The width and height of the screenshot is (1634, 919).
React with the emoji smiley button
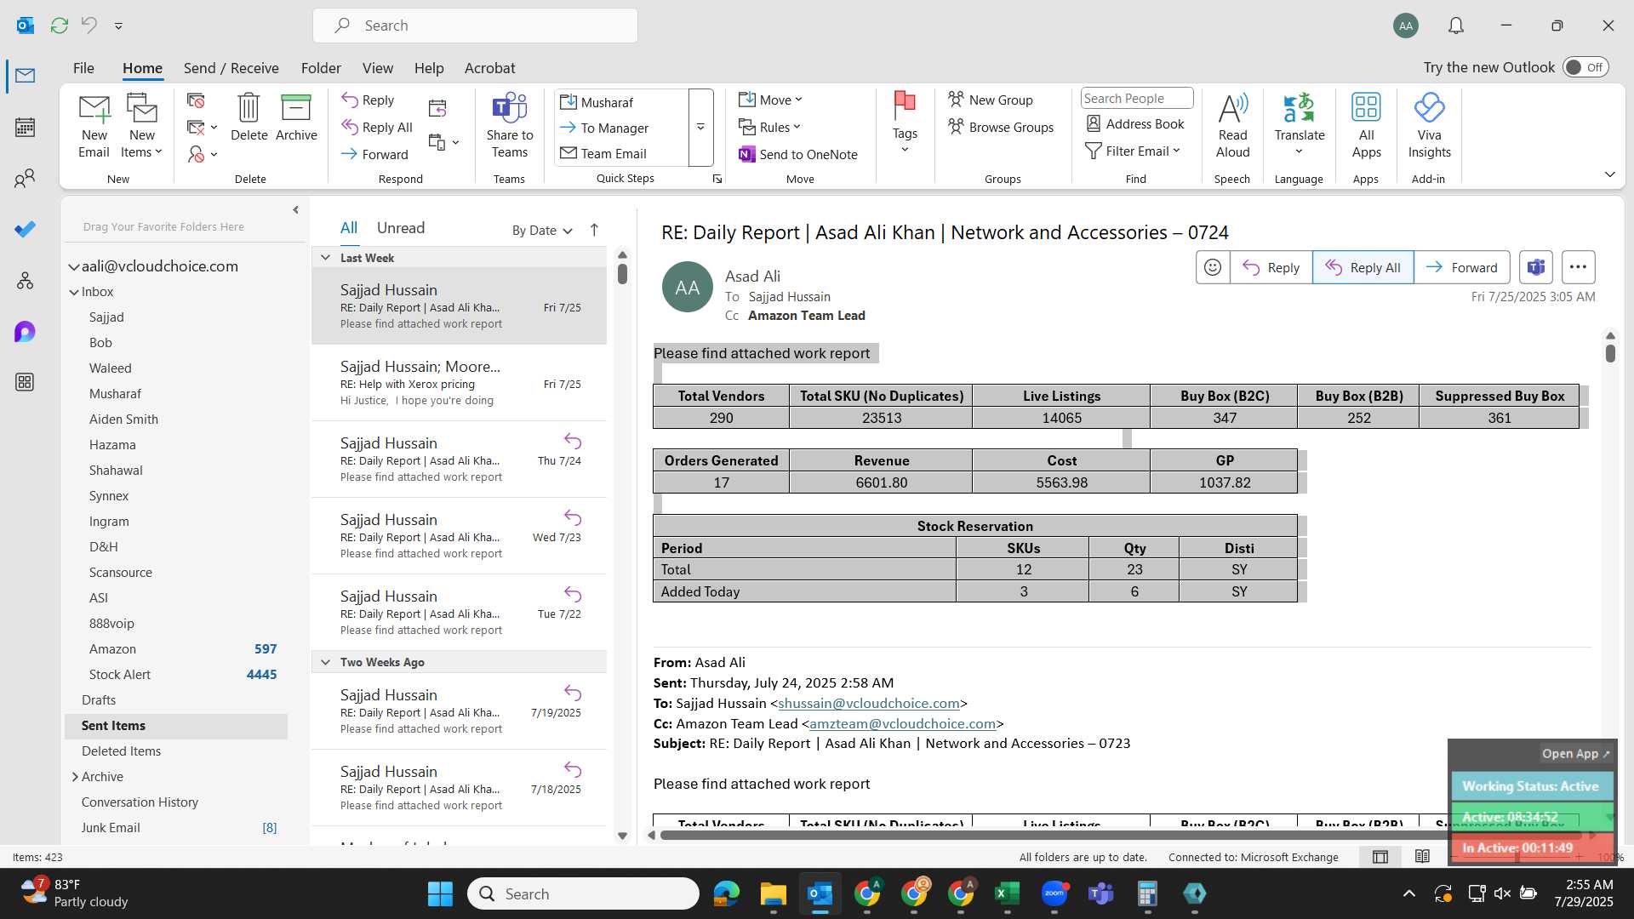point(1213,267)
